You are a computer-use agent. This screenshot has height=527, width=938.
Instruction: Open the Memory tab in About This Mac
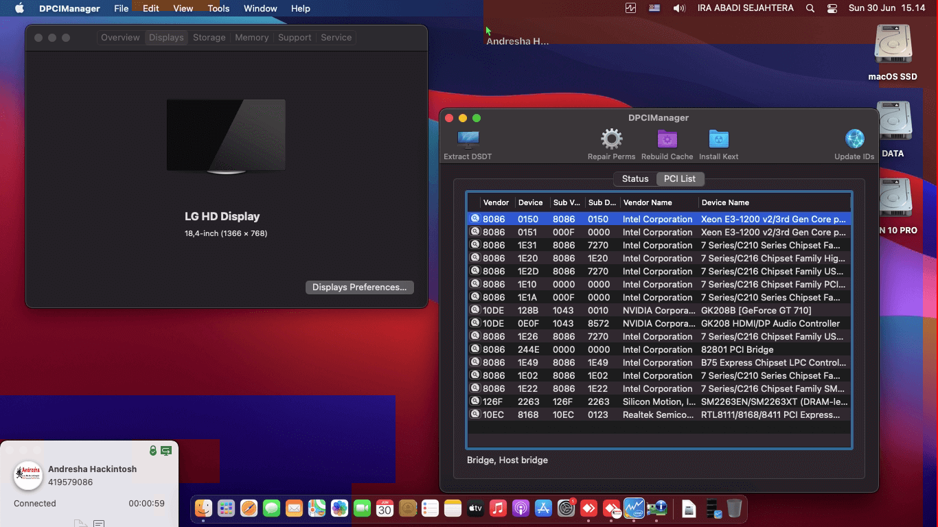point(252,38)
